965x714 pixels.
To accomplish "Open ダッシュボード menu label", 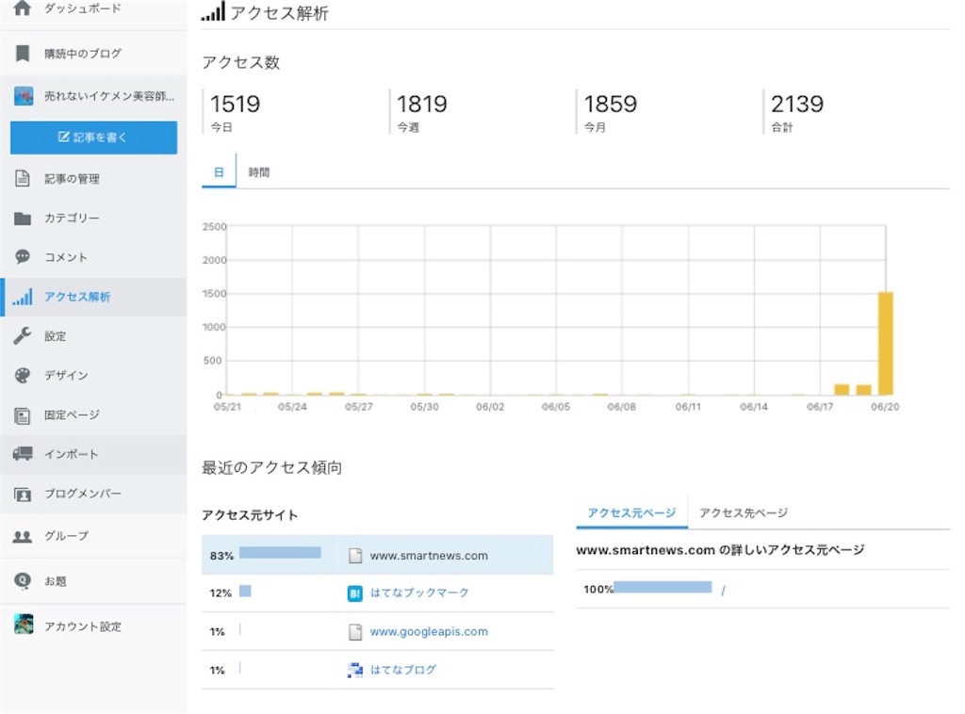I will point(83,8).
